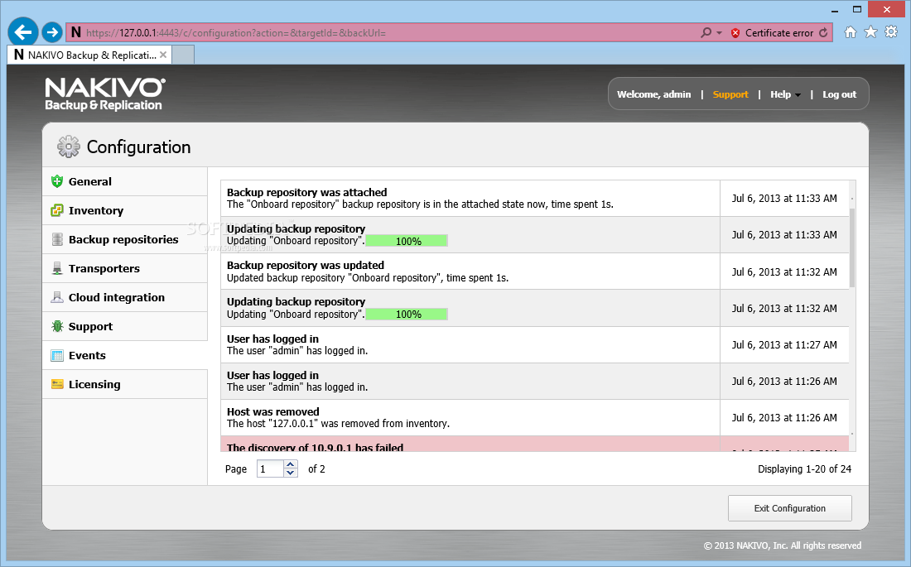
Task: Click the browser home icon
Action: point(850,32)
